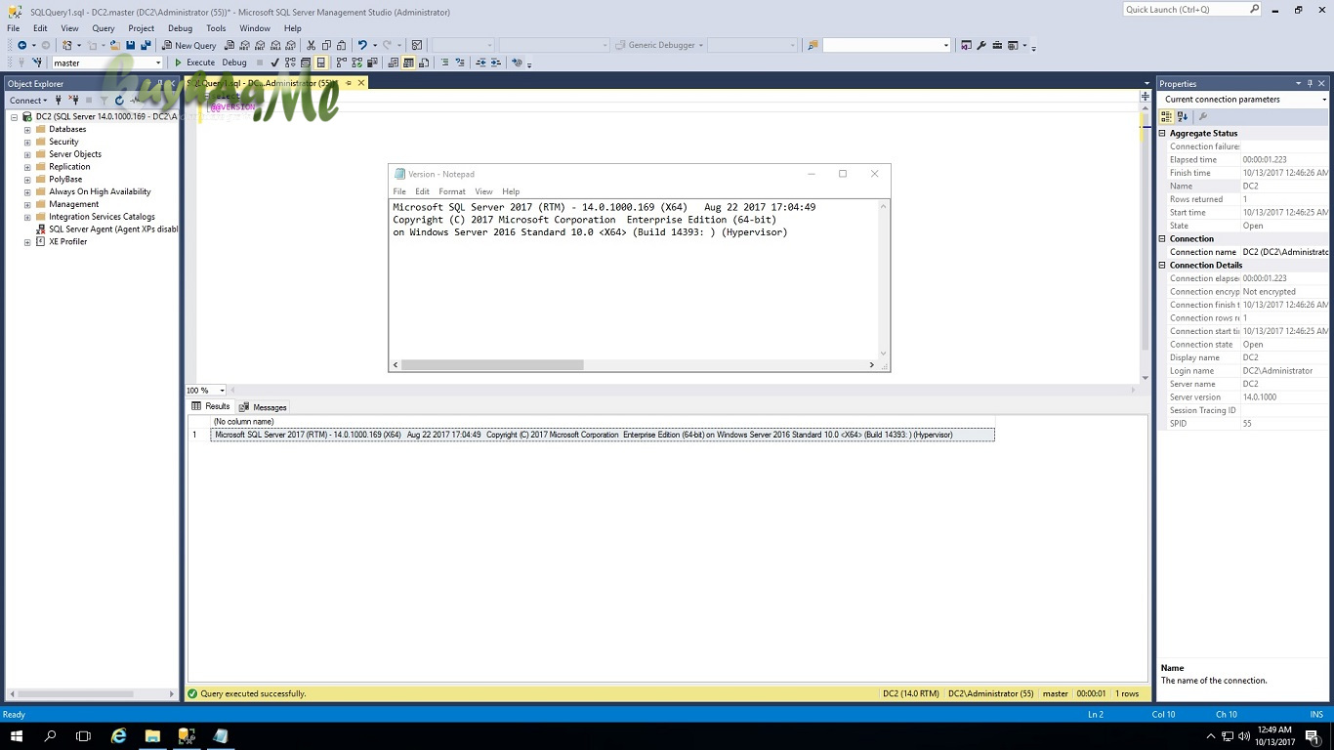The height and width of the screenshot is (750, 1334).
Task: Open the File menu in Notepad
Action: pos(399,191)
